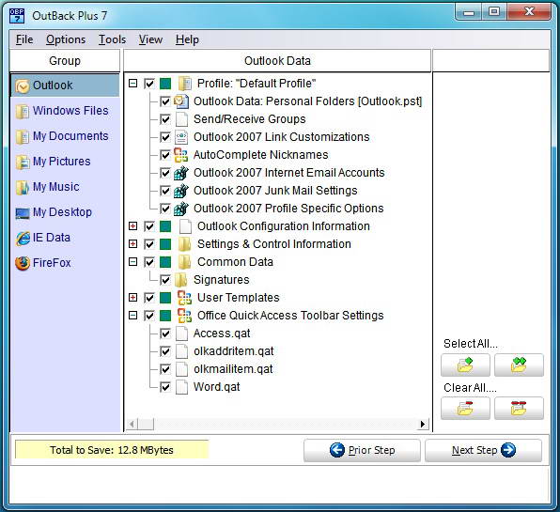Collapse the Common Data tree node
Viewport: 560px width, 512px height.
coord(132,262)
